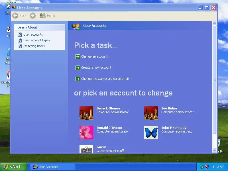228x171 pixels.
Task: Close the User Accounts window
Action: pyautogui.click(x=213, y=8)
